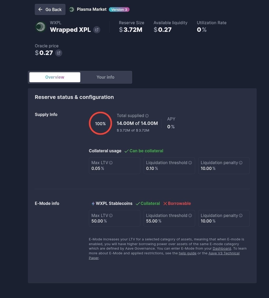
Task: Open Wrapped XPL external explorer link icon
Action: pyautogui.click(x=97, y=30)
